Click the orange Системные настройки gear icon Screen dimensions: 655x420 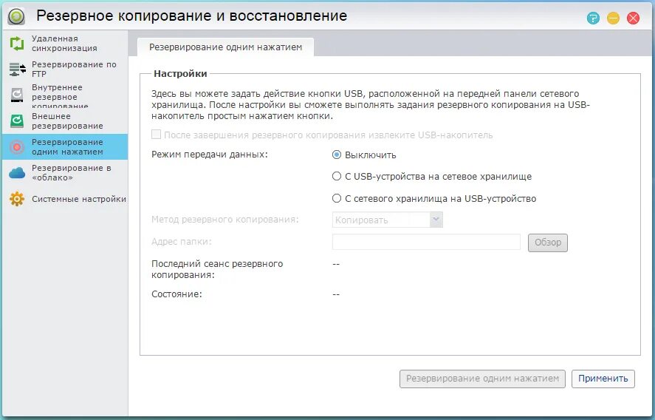click(17, 199)
